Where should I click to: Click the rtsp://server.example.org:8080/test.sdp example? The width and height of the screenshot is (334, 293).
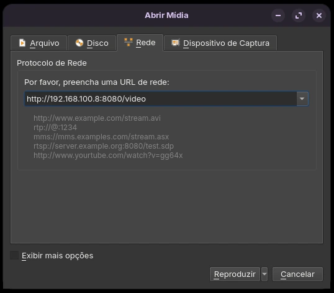[104, 146]
